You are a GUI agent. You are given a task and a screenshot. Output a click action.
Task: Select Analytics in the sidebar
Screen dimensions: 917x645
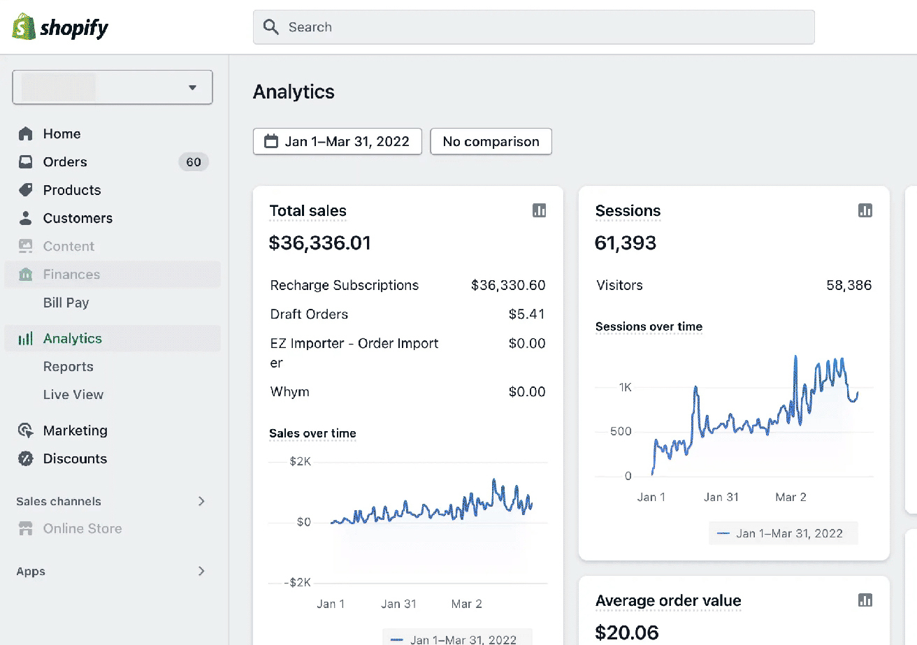tap(113, 339)
